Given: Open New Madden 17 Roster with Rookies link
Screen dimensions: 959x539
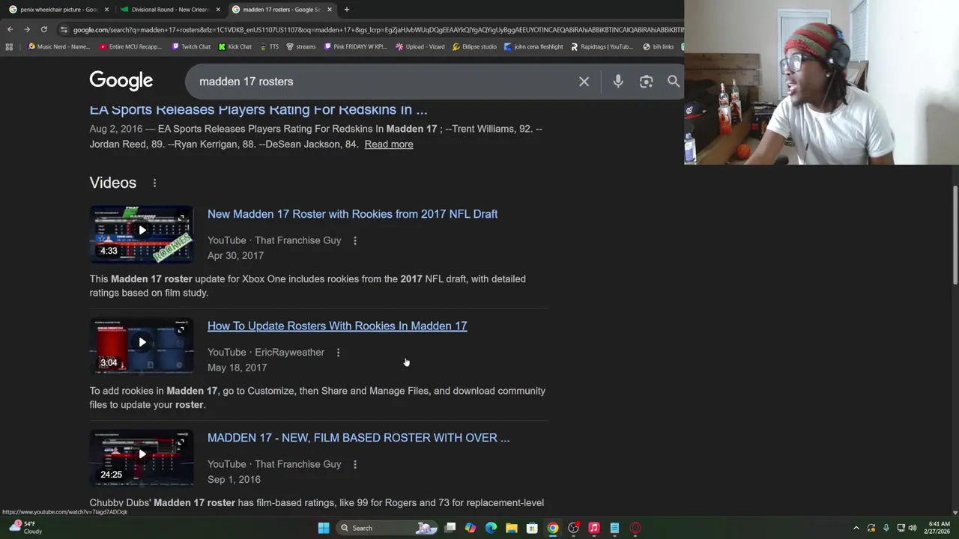Looking at the screenshot, I should (x=352, y=214).
